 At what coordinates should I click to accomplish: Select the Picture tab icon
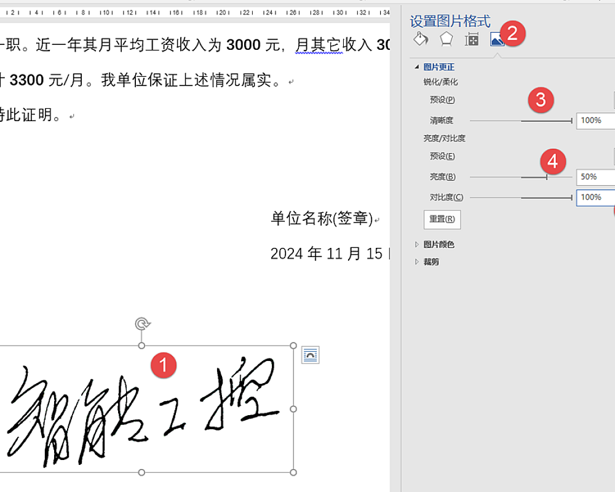496,40
